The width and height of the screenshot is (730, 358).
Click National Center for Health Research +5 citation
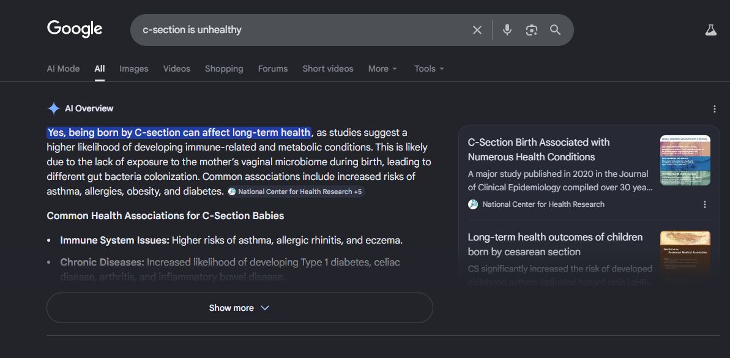tap(295, 192)
